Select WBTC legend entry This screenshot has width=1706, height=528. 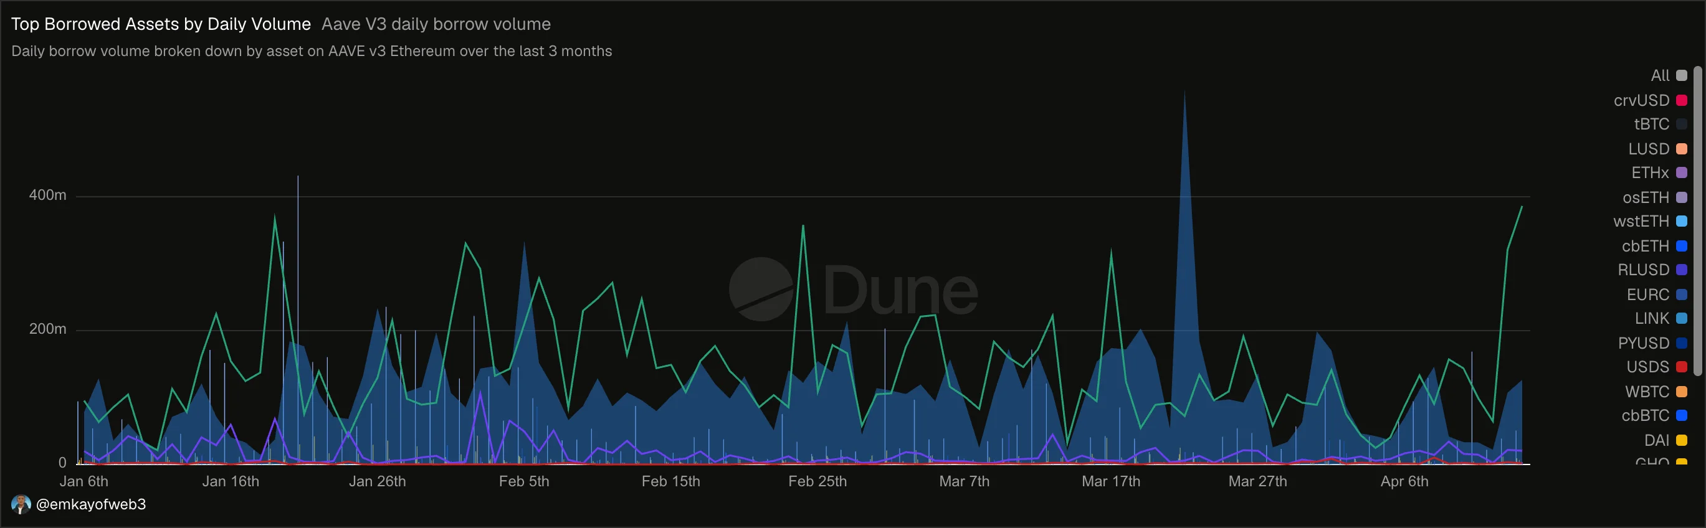click(1656, 392)
